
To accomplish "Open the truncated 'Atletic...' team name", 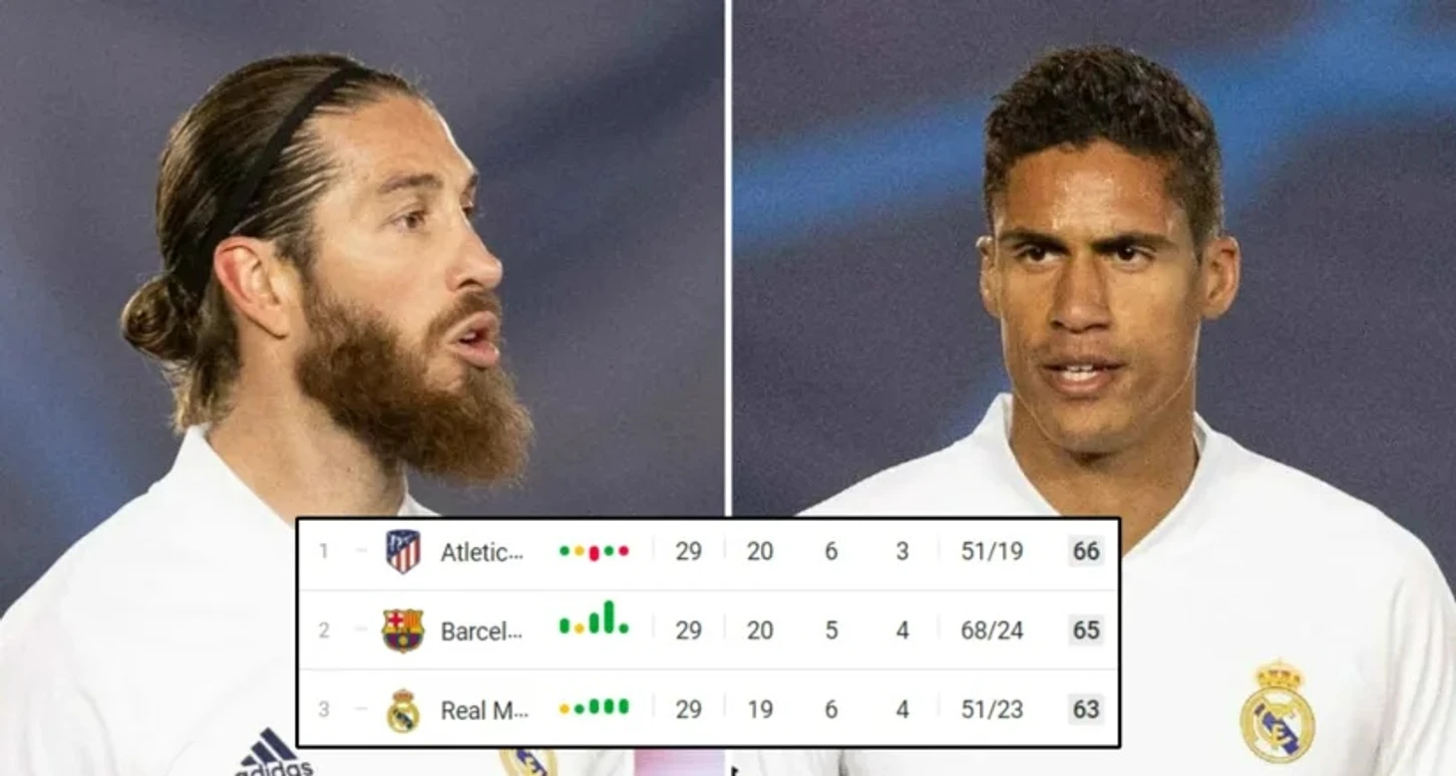I will point(482,552).
